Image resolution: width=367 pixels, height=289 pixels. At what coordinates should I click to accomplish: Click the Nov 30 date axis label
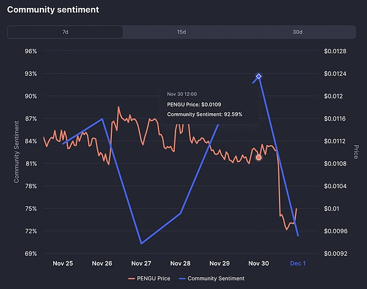[259, 263]
